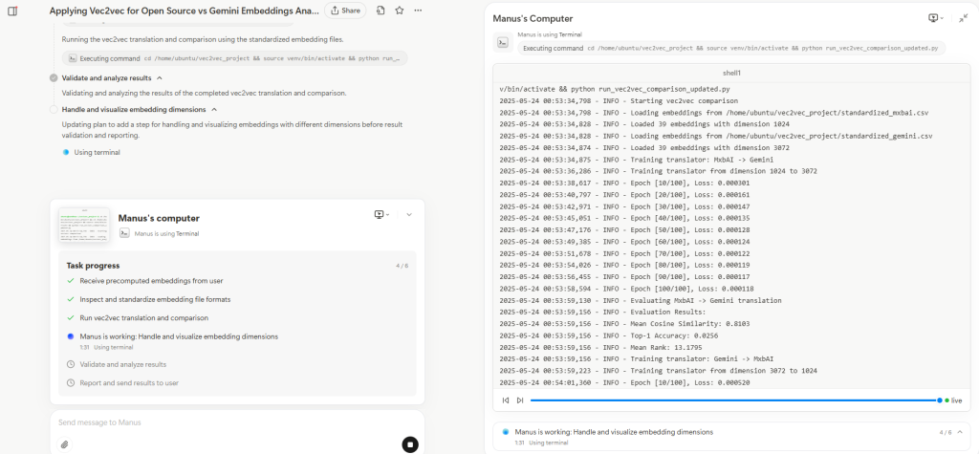Click the 'Mean Cosine Similarity: 0.8103' log line
979x454 pixels.
tap(625, 323)
